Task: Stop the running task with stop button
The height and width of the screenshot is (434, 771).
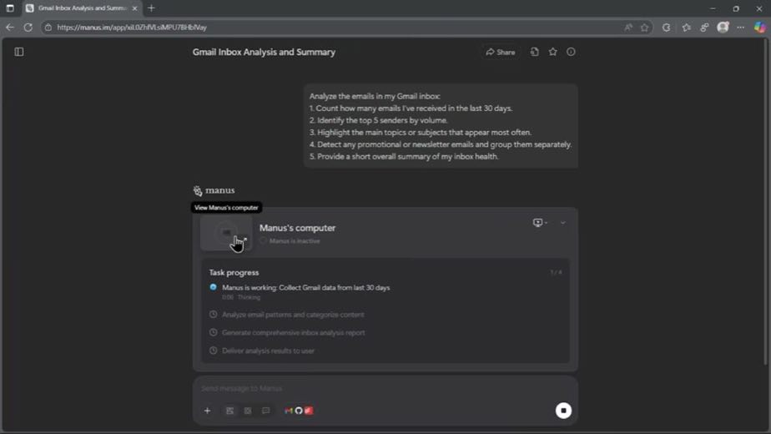Action: point(563,411)
